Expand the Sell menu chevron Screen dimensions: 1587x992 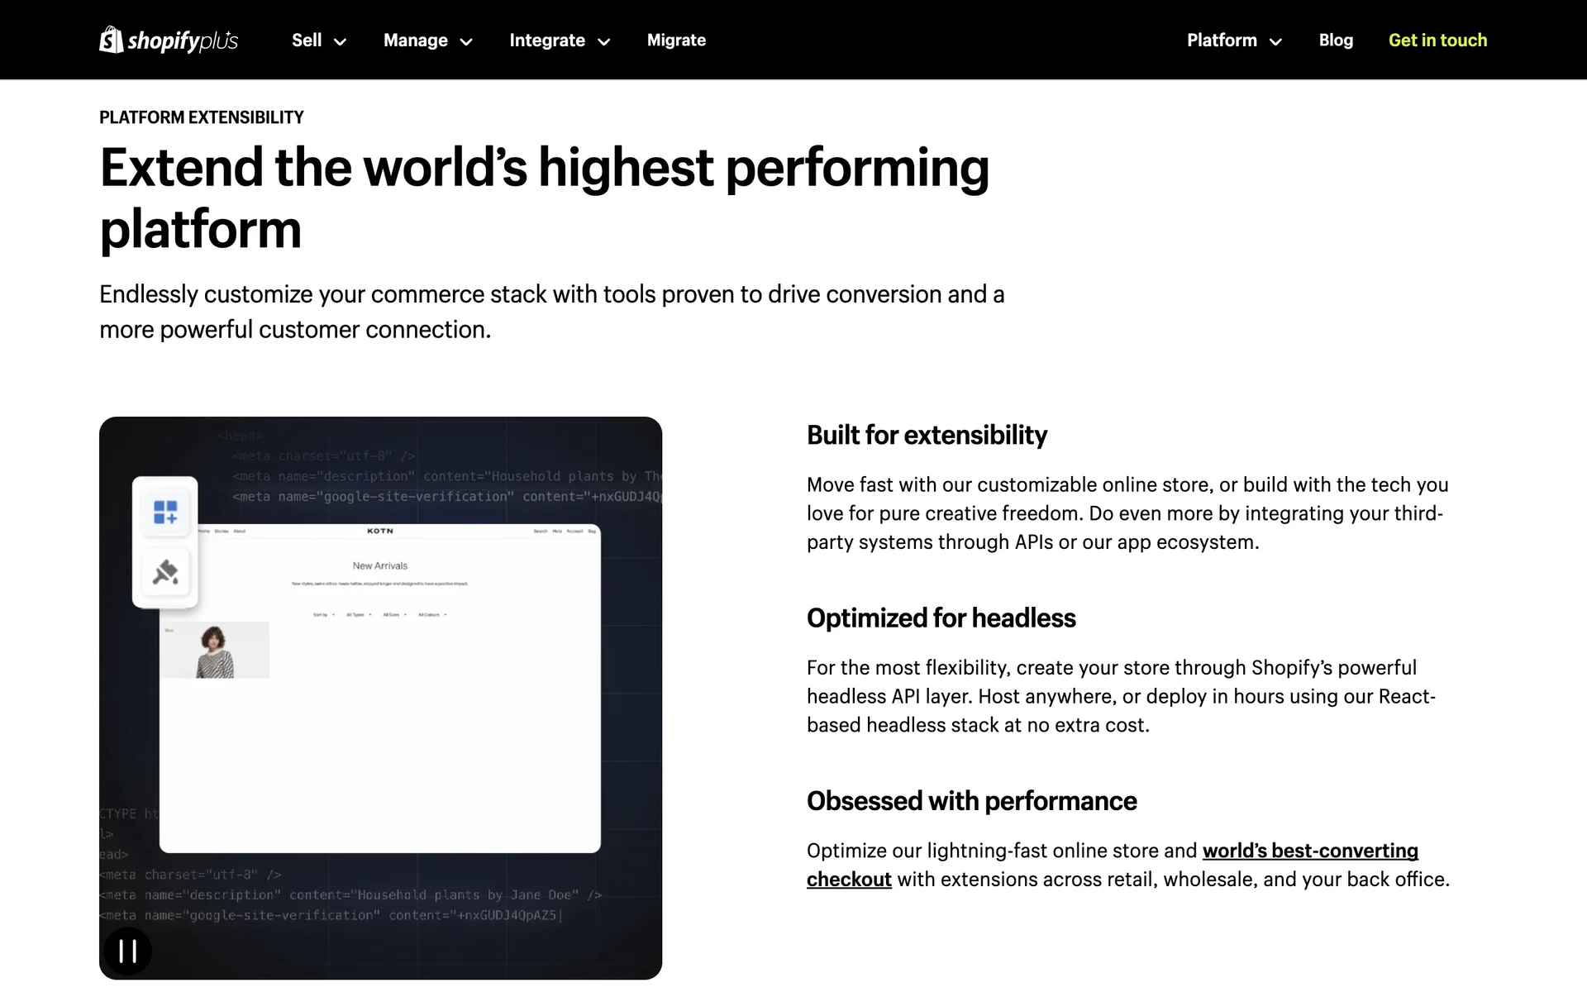click(340, 41)
